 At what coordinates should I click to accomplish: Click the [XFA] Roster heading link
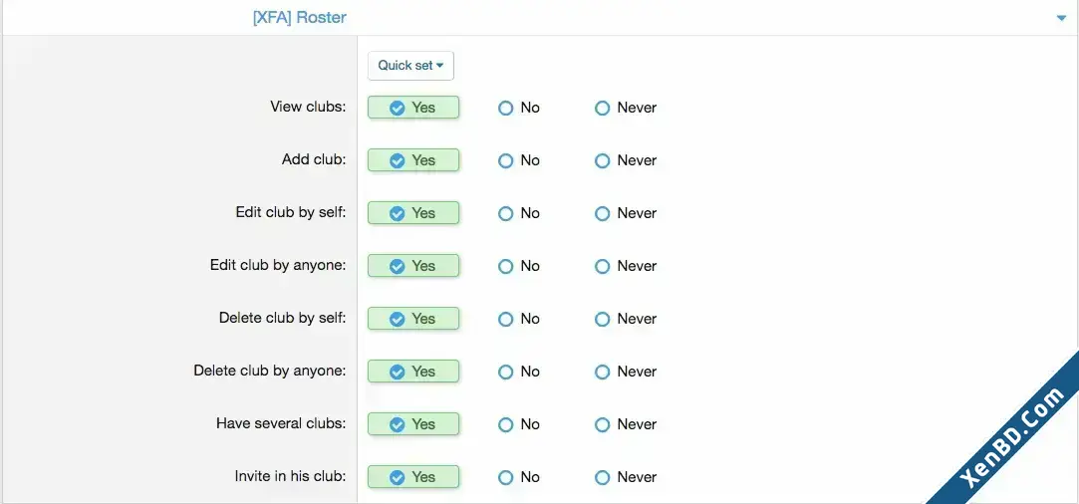pyautogui.click(x=299, y=18)
